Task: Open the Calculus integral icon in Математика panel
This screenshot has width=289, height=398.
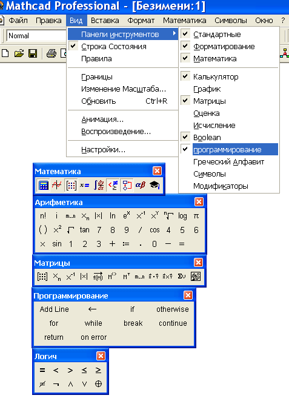Action: coord(99,185)
